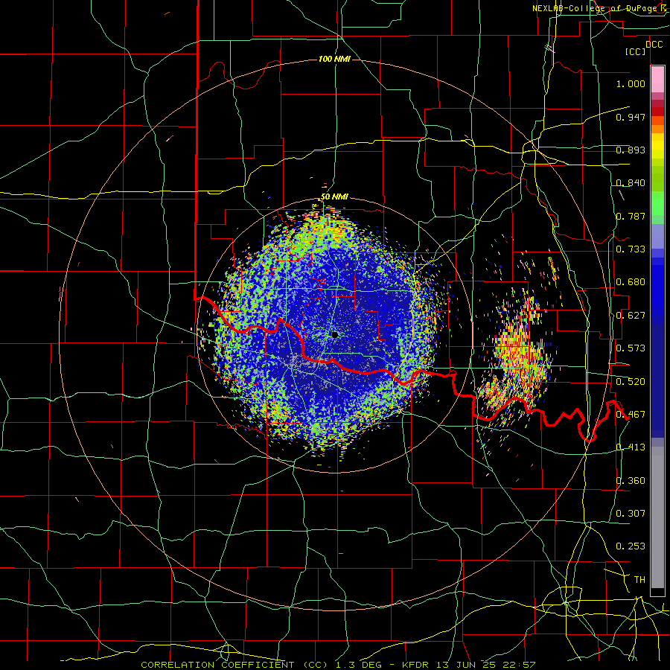Click the 0.520 scale value
The image size is (670, 670).
point(631,381)
